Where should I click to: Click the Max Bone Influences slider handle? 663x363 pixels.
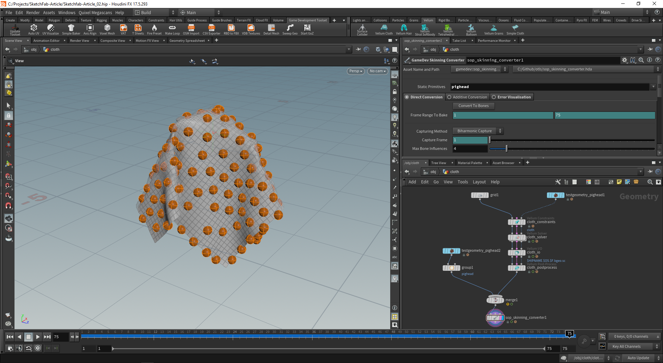pos(507,149)
